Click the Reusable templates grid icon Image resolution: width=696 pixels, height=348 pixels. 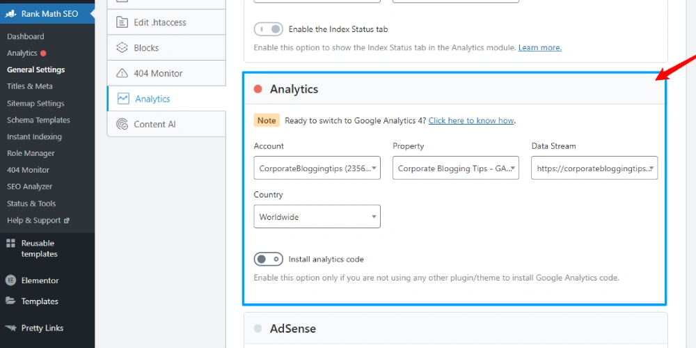pos(10,243)
